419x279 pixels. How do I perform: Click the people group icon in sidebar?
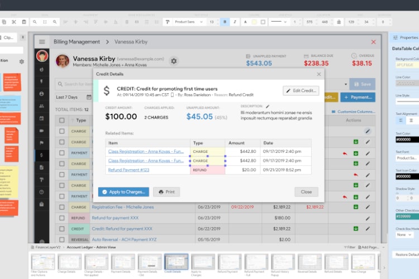point(42,106)
